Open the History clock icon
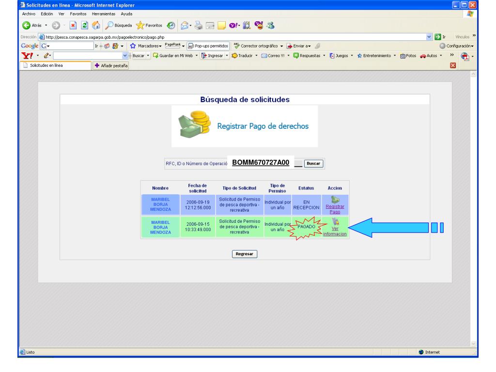Screen dimensions: 496x372 tap(171, 25)
